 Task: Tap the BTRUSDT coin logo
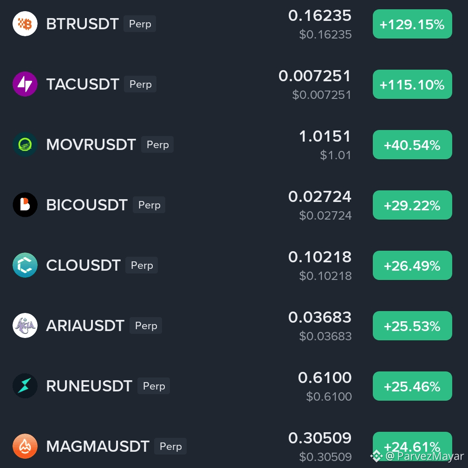[25, 24]
